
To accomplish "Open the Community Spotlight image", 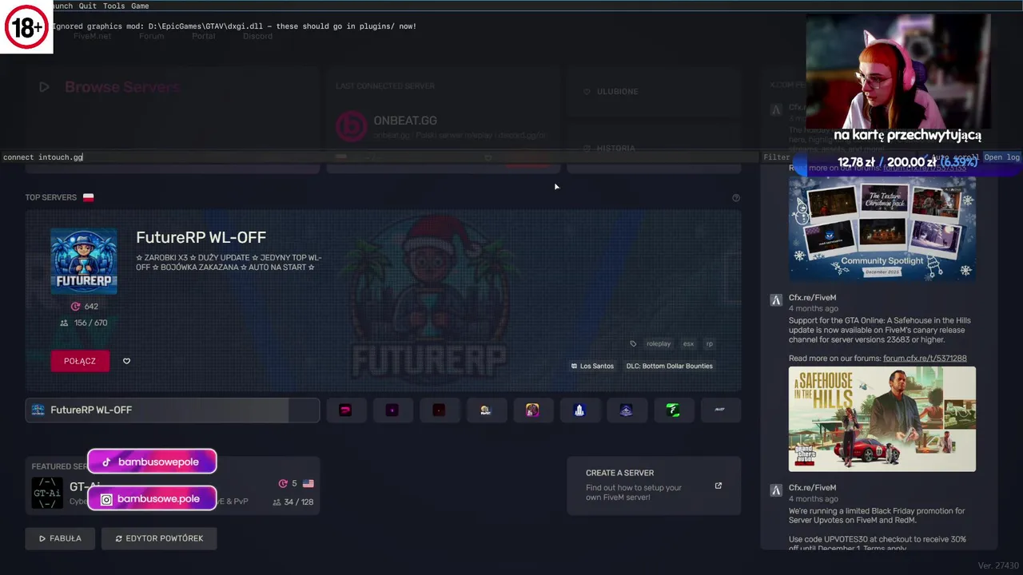I will 882,228.
